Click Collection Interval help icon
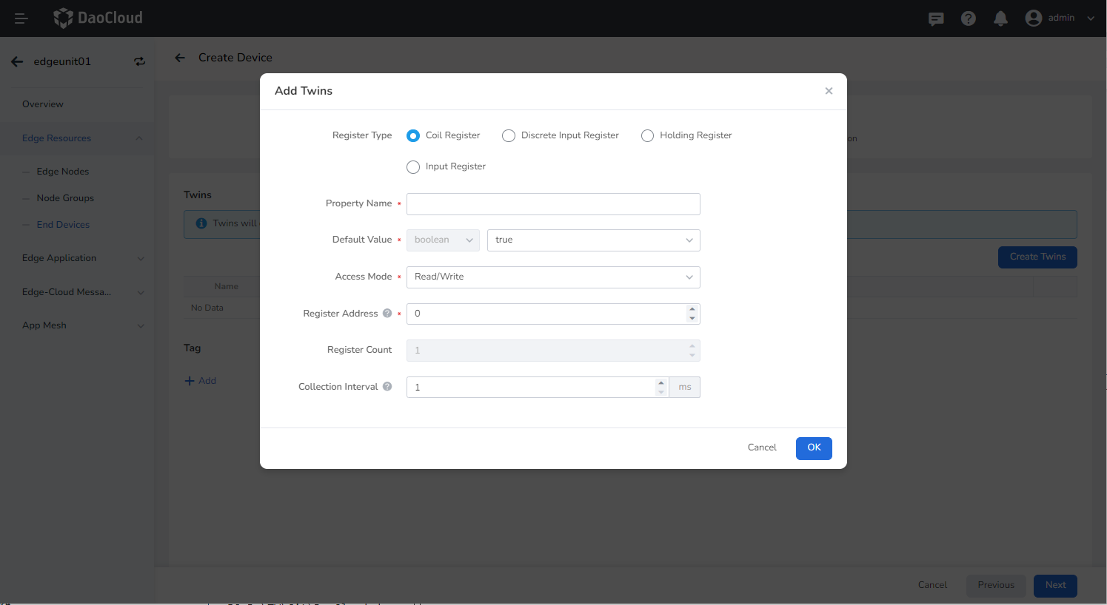Image resolution: width=1107 pixels, height=605 pixels. pyautogui.click(x=387, y=387)
